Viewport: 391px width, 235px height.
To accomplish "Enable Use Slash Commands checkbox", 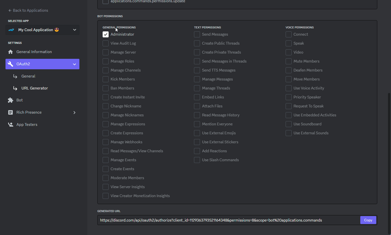I will 197,160.
